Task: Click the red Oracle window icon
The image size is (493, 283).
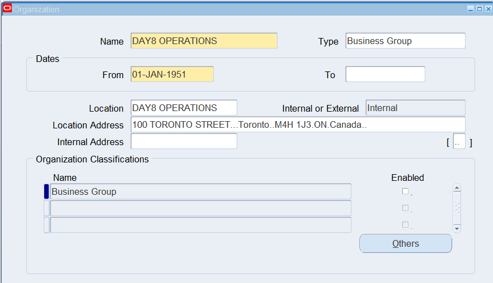Action: coord(7,8)
